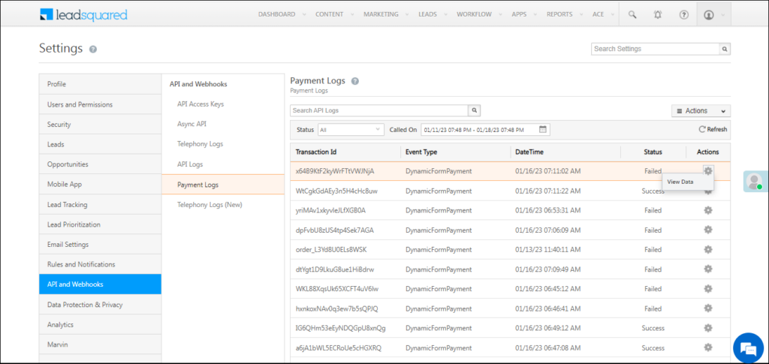Screen dimensions: 769x364
Task: Click the user avatar side widget
Action: (x=754, y=182)
